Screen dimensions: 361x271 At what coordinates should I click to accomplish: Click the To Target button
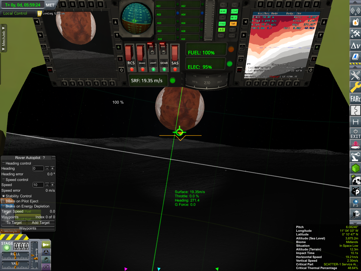click(14, 223)
